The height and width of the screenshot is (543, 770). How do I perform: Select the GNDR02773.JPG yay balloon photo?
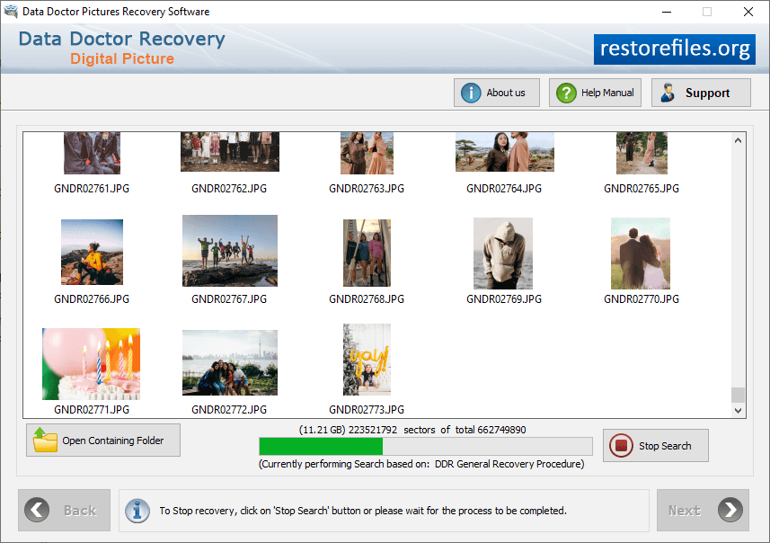click(x=367, y=360)
